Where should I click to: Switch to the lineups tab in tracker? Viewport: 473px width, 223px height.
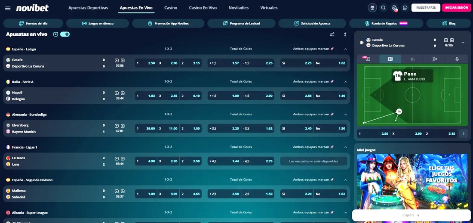pos(435,59)
